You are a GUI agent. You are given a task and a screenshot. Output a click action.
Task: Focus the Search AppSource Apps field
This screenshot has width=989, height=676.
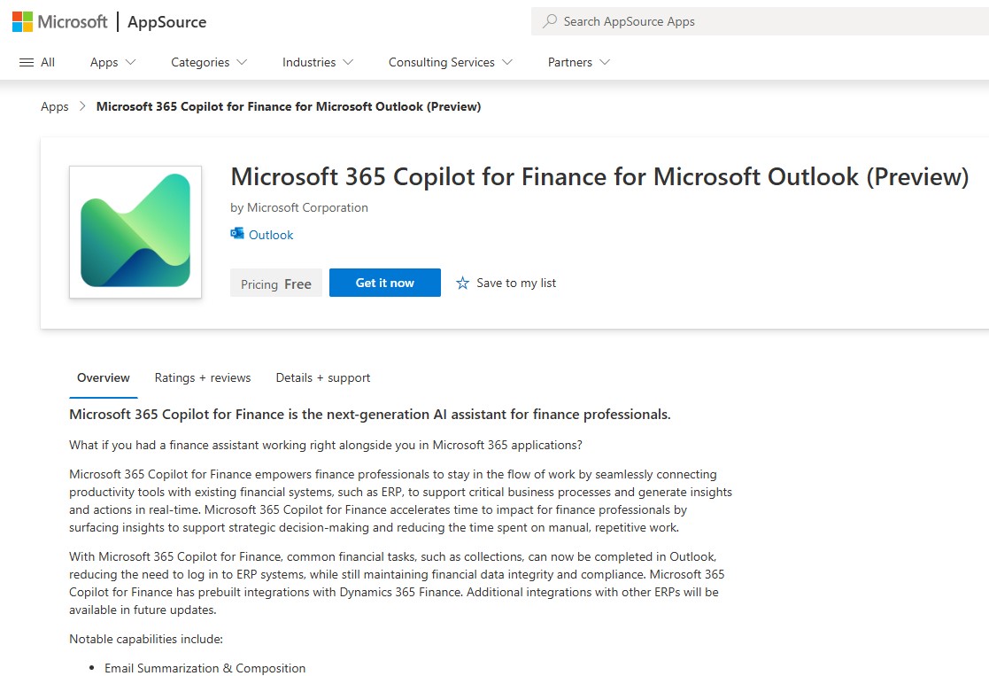[760, 21]
